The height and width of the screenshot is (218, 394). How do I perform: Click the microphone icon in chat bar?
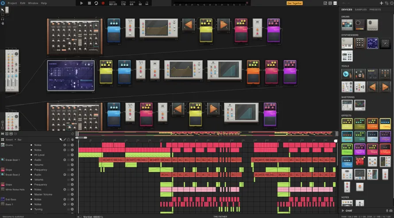387,211
